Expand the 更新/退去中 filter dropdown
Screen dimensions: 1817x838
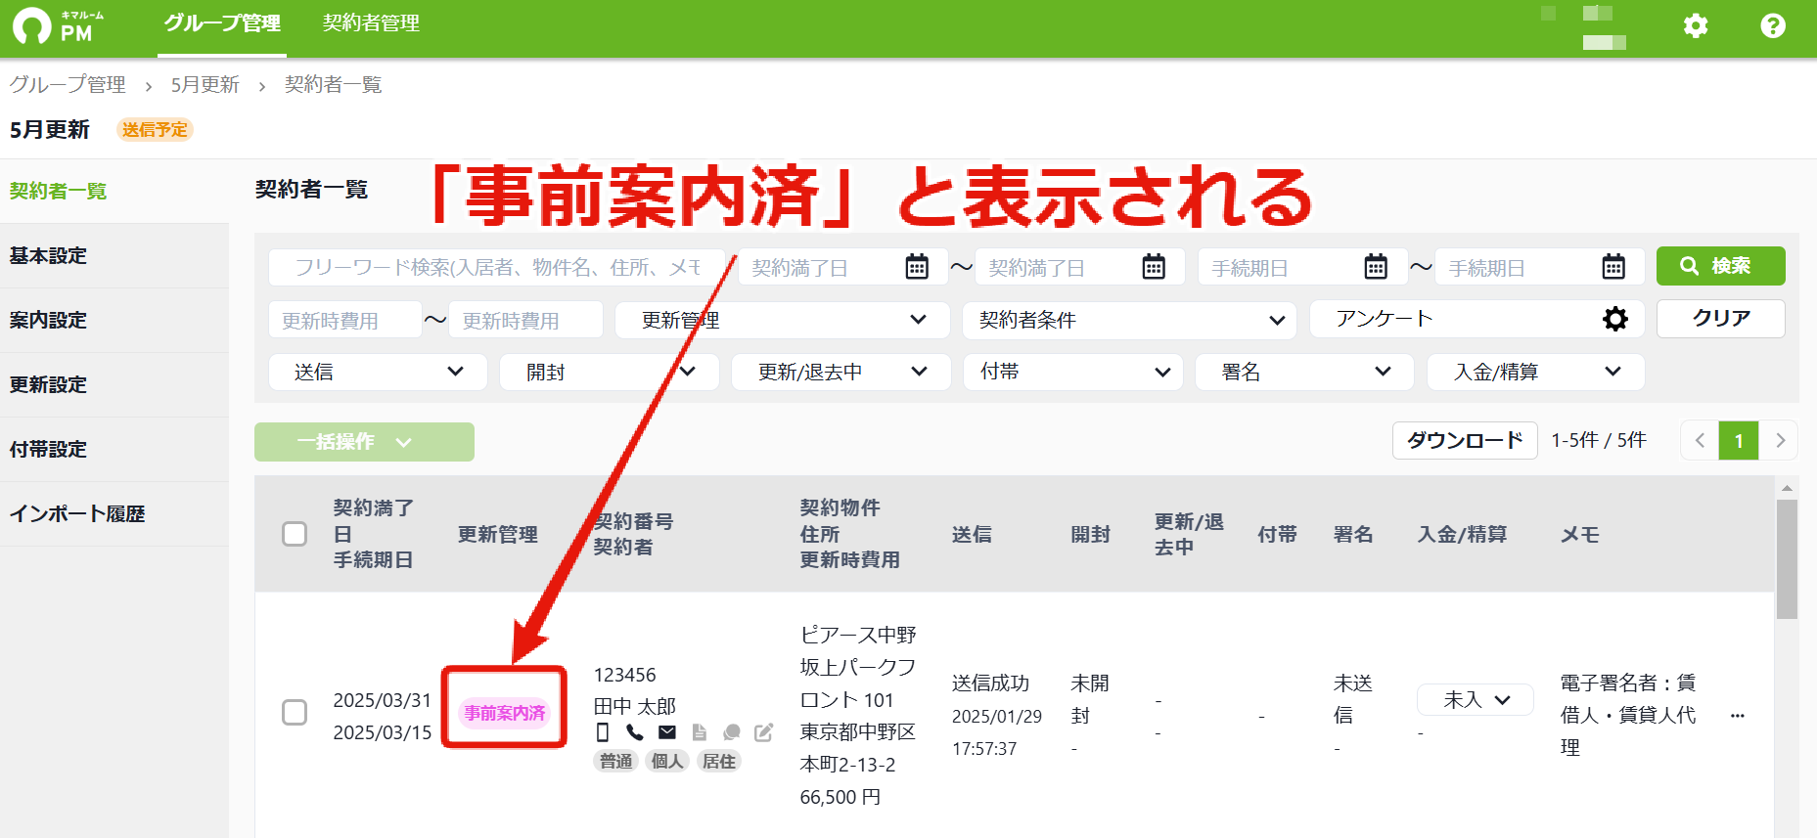pos(840,372)
